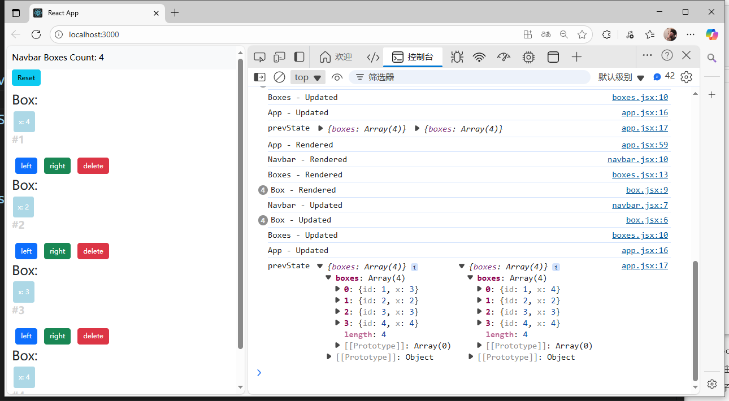Open DevTools help question icon
Image resolution: width=729 pixels, height=401 pixels.
point(667,55)
